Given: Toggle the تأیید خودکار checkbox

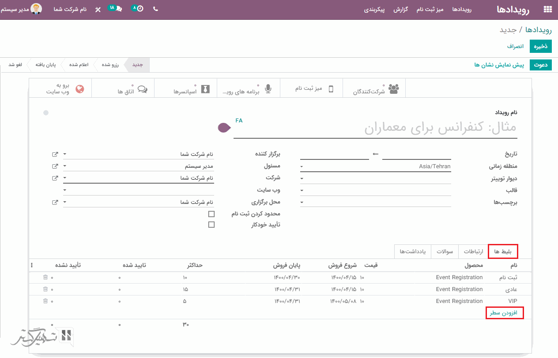Looking at the screenshot, I should coord(211,225).
